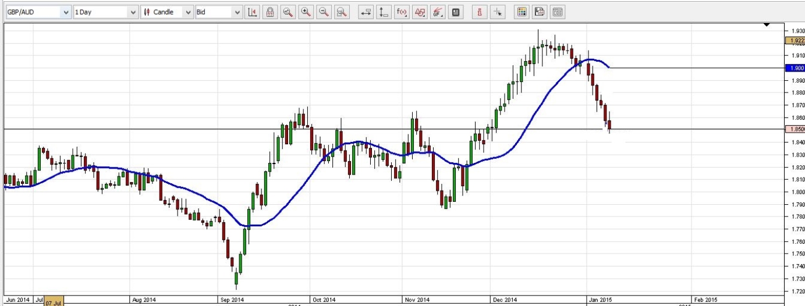Open the f(x) indicators menu
The width and height of the screenshot is (805, 306).
[401, 12]
